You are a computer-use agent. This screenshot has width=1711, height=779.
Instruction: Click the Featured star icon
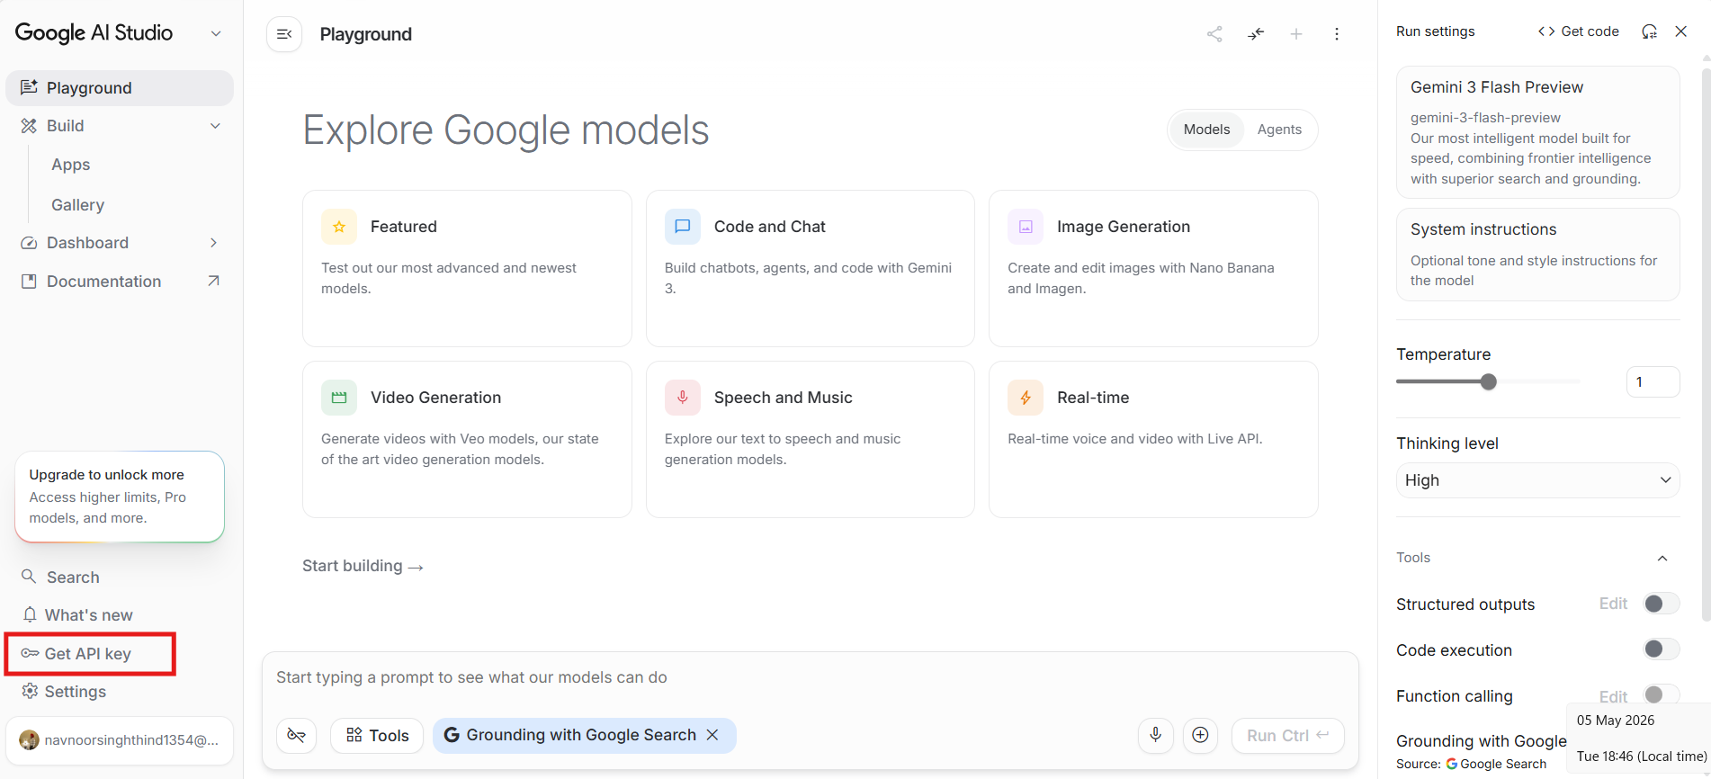(339, 227)
